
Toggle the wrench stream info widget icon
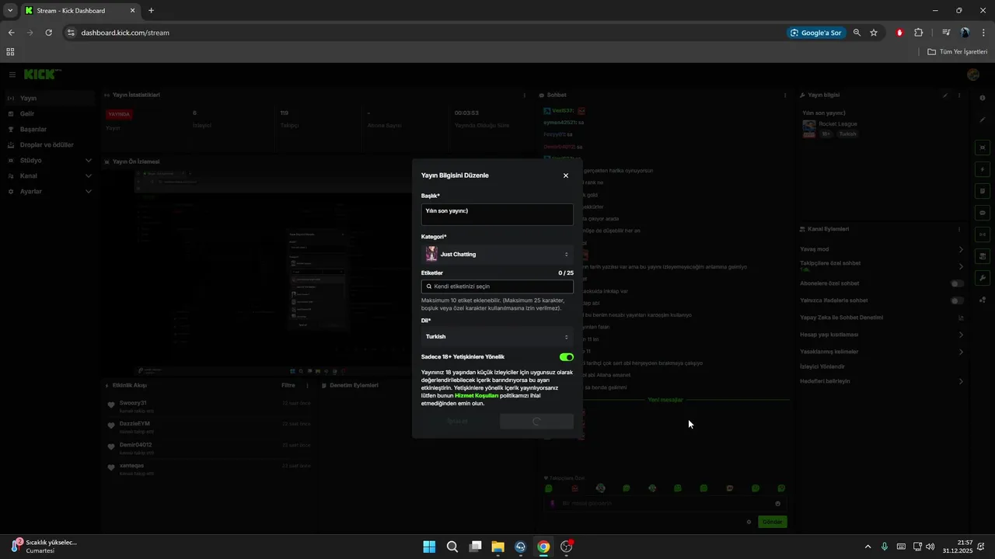[983, 278]
